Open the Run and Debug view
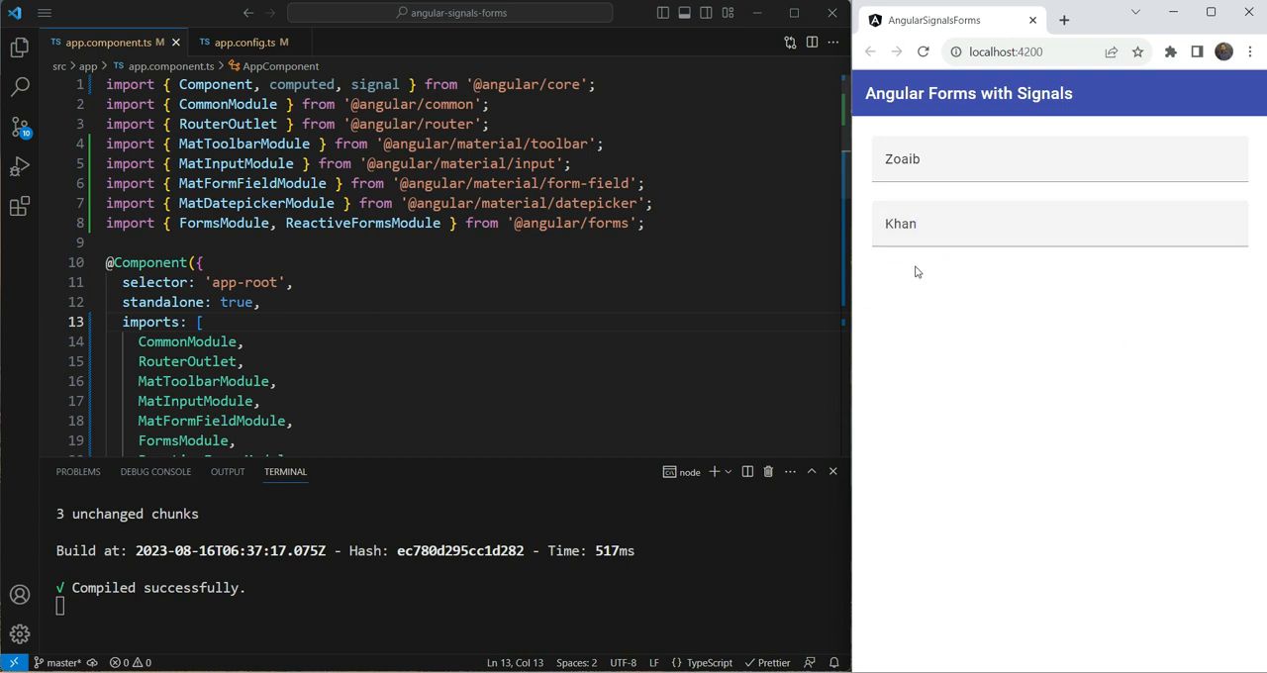Viewport: 1267px width, 673px height. click(20, 166)
